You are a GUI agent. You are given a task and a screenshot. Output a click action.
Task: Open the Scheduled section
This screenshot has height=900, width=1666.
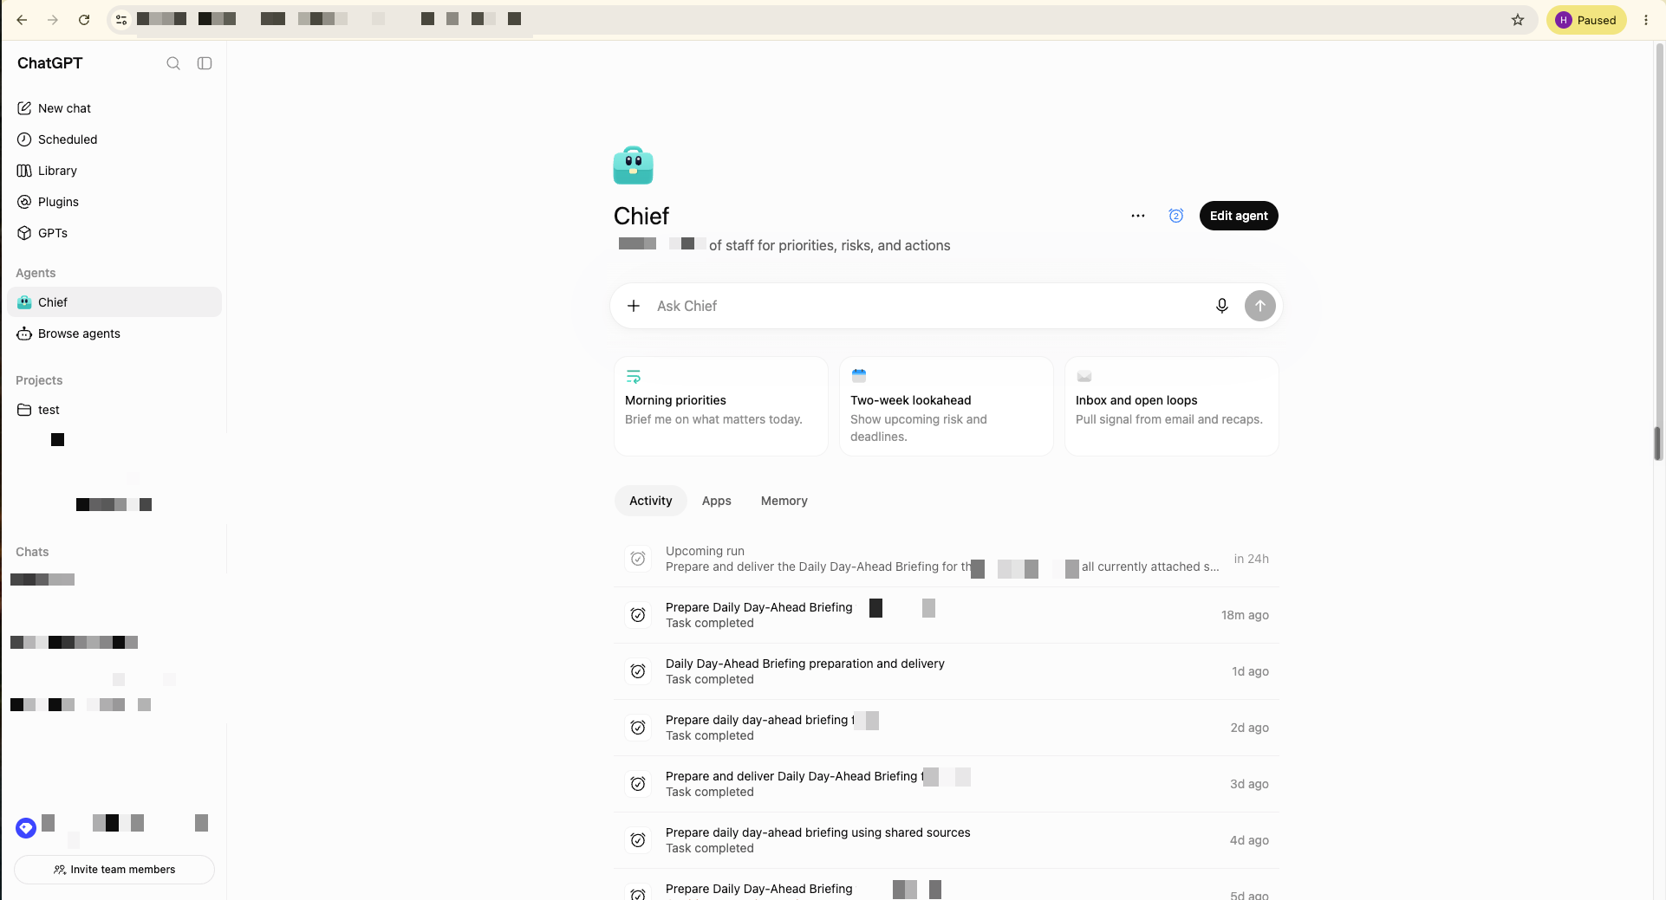pos(114,139)
